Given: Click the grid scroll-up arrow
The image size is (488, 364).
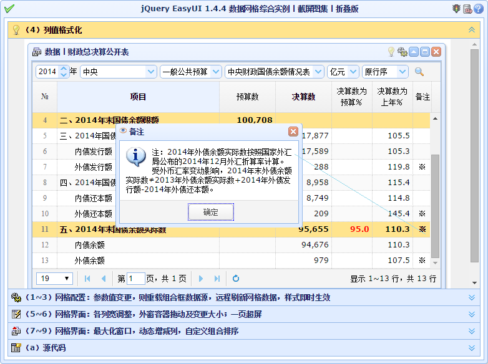Looking at the screenshot, I should (435, 118).
